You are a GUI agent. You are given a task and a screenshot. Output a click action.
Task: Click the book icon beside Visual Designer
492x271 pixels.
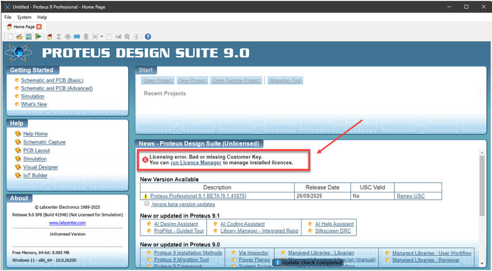point(18,167)
